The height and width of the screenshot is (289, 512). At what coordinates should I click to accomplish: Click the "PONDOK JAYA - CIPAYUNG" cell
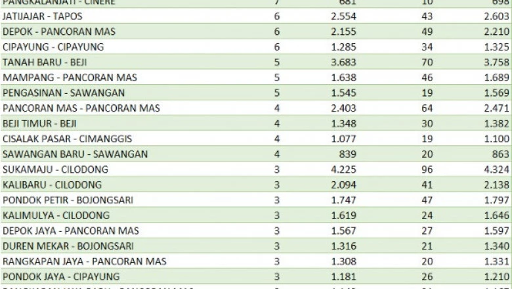pyautogui.click(x=61, y=277)
